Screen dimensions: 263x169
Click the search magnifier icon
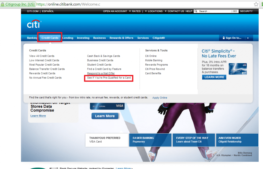(196, 11)
